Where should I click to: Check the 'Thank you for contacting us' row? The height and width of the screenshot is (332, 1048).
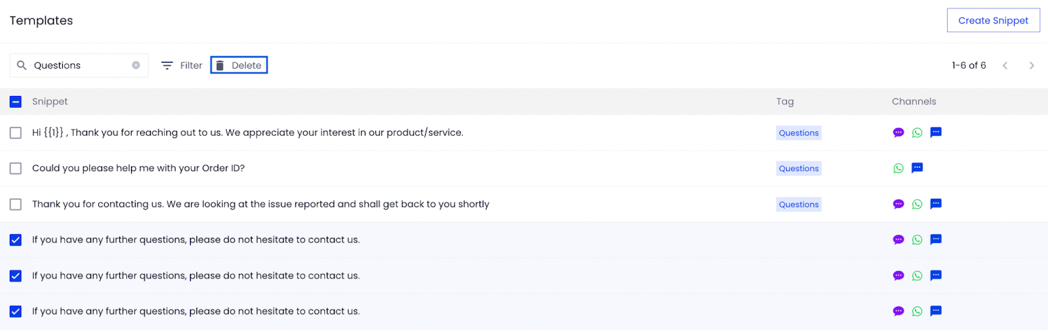pos(16,205)
